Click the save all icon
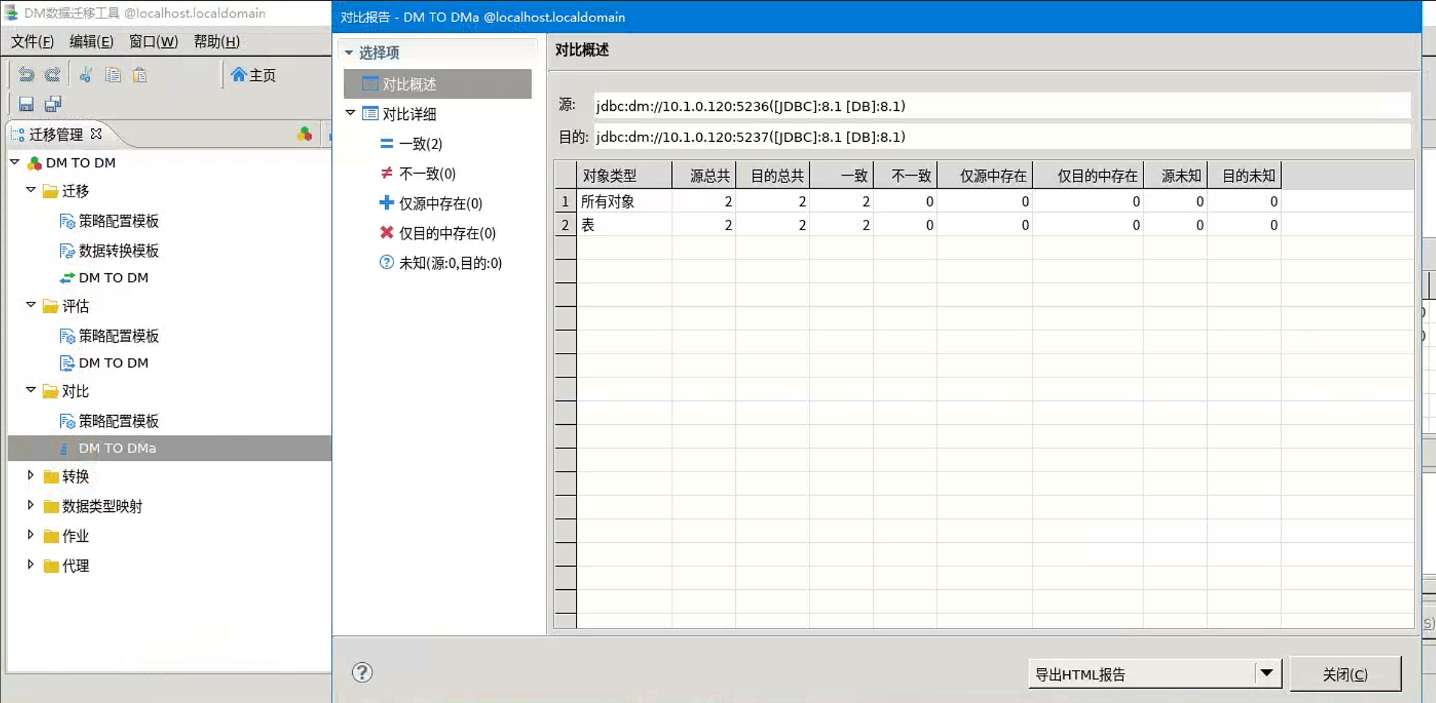The width and height of the screenshot is (1436, 703). pyautogui.click(x=53, y=104)
